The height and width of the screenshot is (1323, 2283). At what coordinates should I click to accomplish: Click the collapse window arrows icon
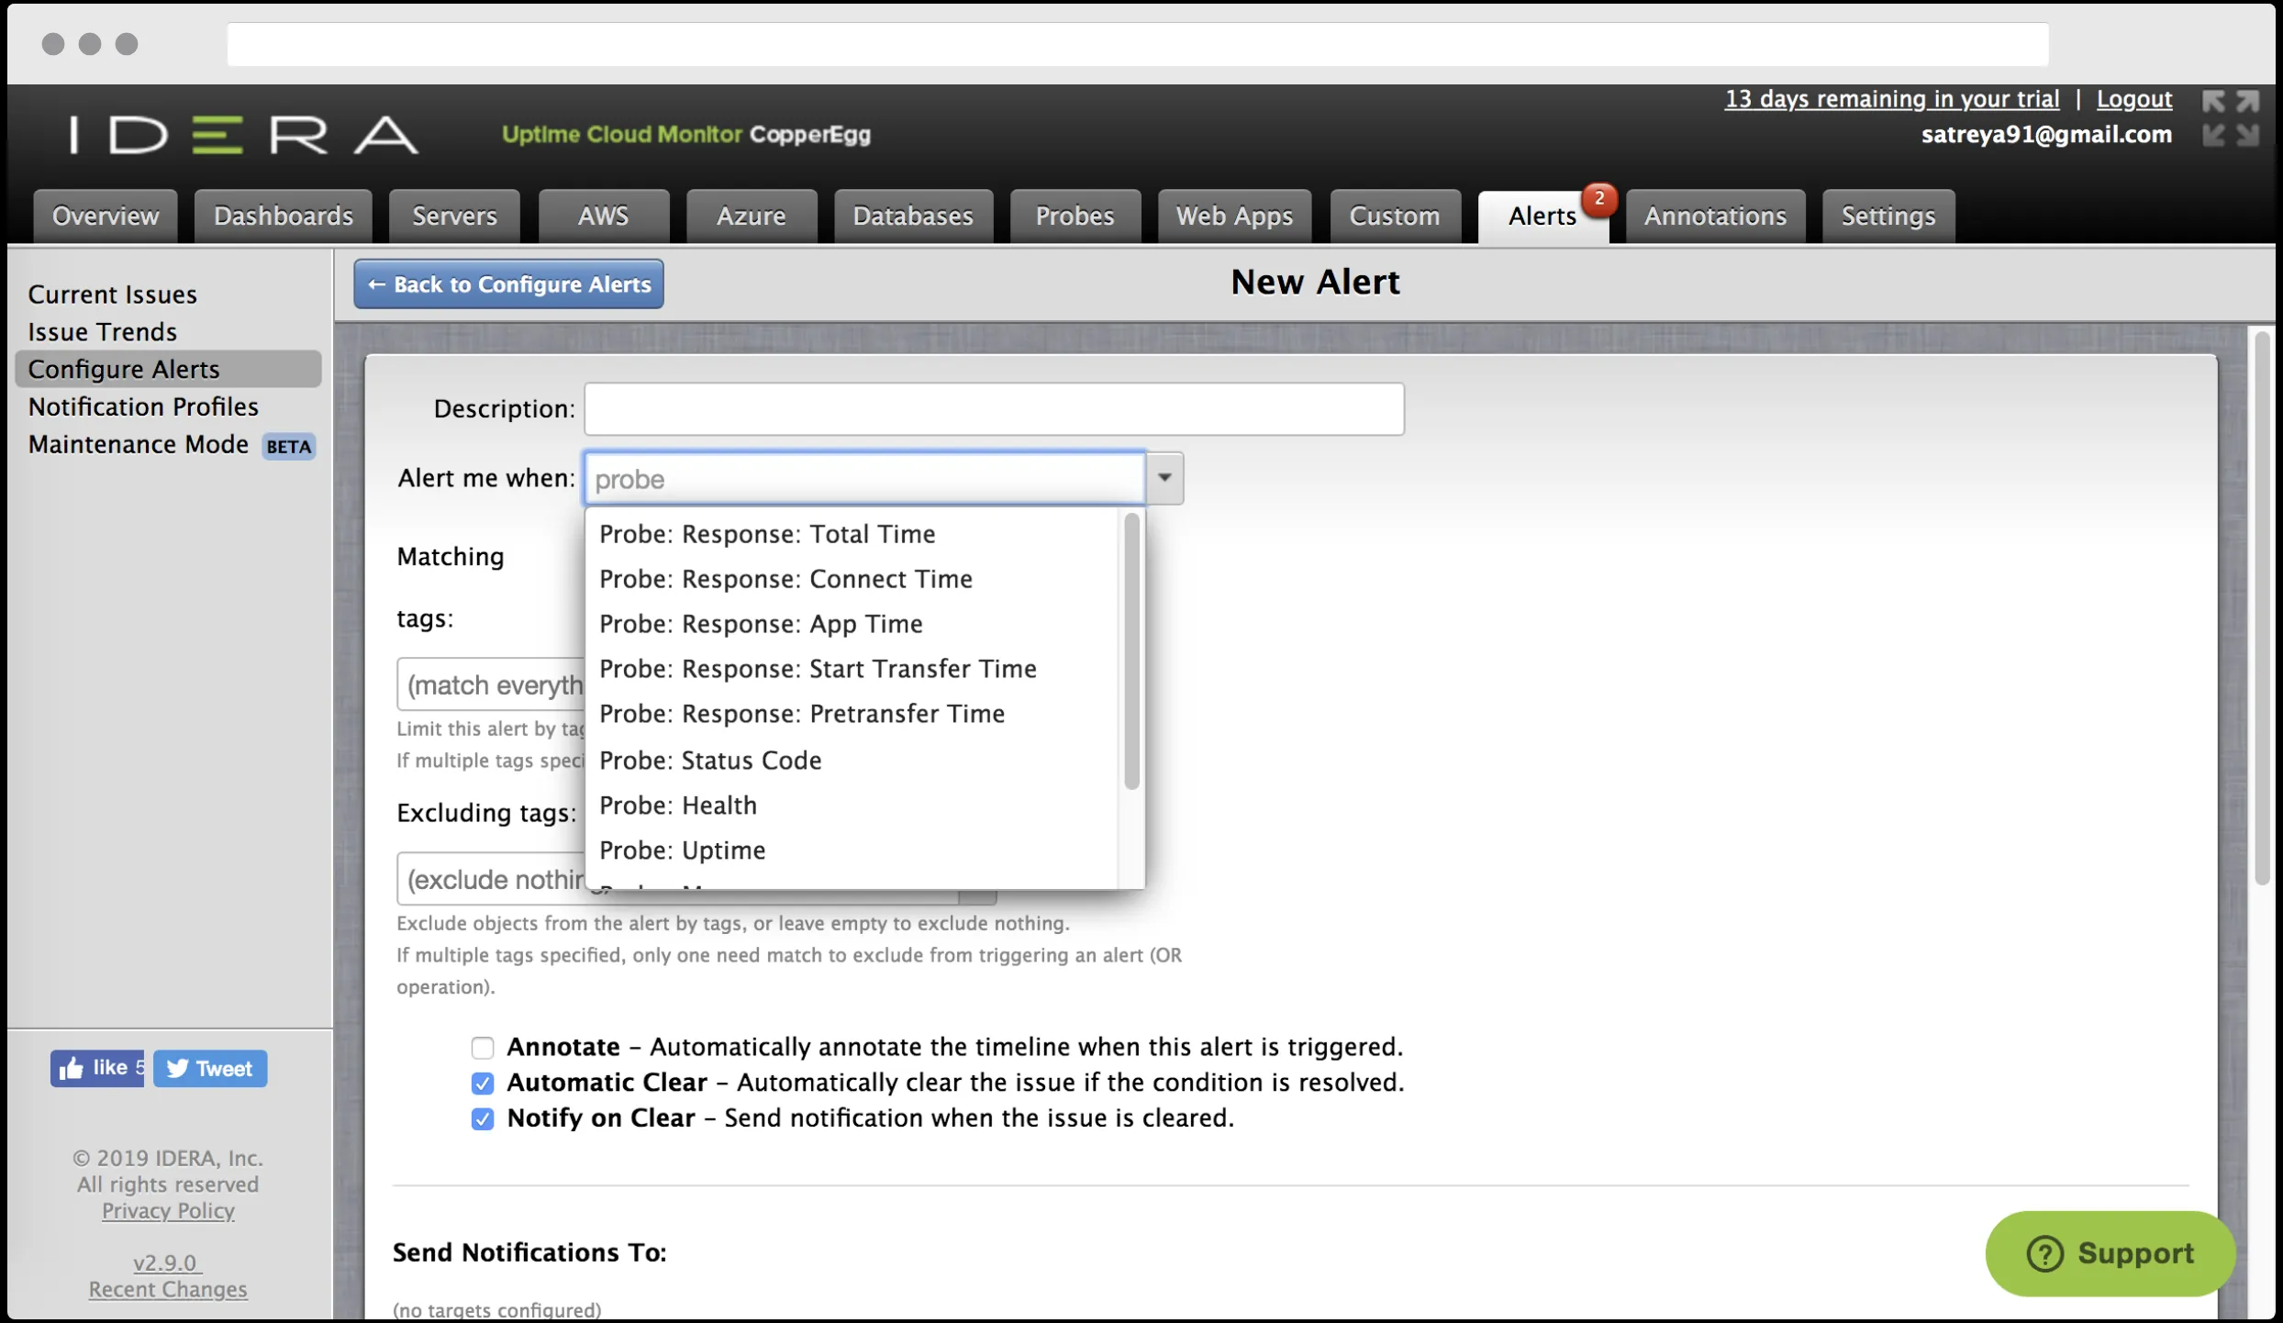[x=2230, y=136]
